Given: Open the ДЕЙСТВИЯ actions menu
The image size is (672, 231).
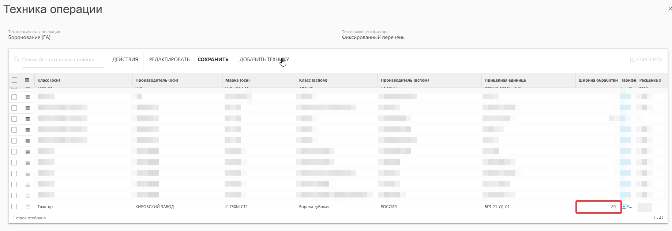Looking at the screenshot, I should tap(125, 59).
